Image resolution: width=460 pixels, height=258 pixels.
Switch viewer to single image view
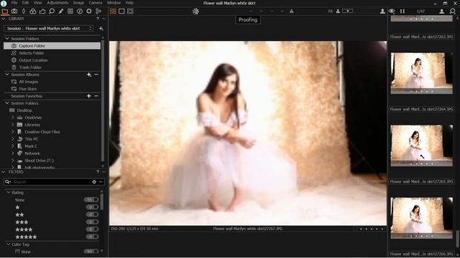click(121, 11)
